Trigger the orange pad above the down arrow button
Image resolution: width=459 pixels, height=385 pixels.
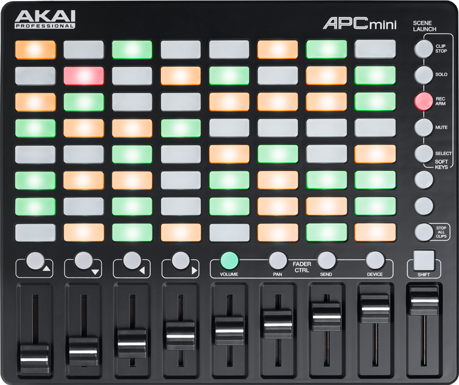(x=84, y=233)
